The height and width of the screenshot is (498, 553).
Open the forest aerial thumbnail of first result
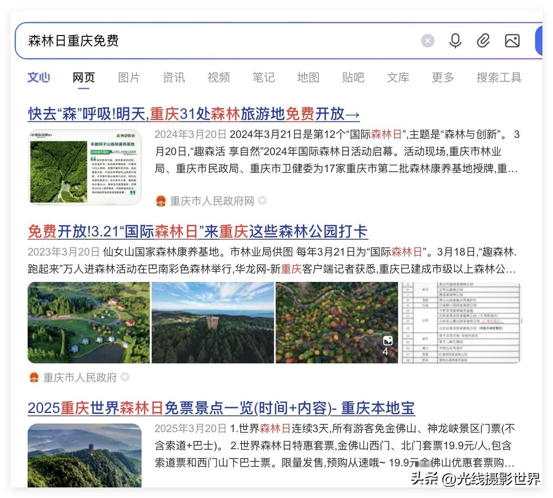click(x=85, y=167)
